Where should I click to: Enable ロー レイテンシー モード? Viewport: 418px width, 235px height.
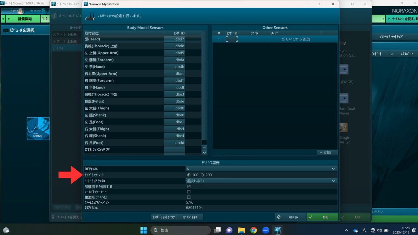click(x=189, y=192)
